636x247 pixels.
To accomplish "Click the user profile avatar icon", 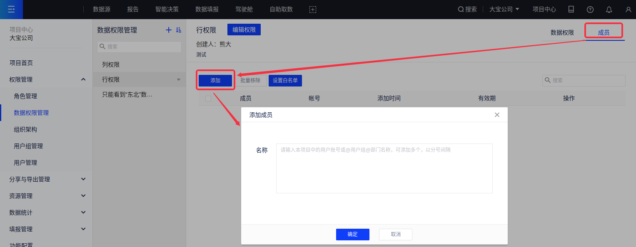I will [628, 9].
